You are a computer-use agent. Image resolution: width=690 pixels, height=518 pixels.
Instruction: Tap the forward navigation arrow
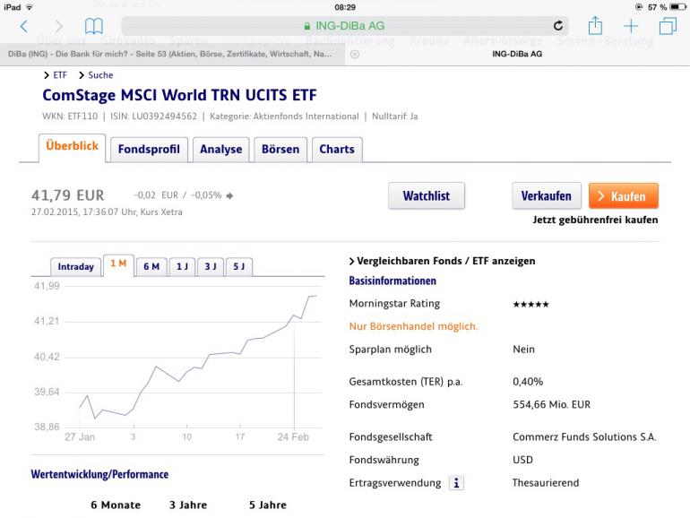[58, 26]
